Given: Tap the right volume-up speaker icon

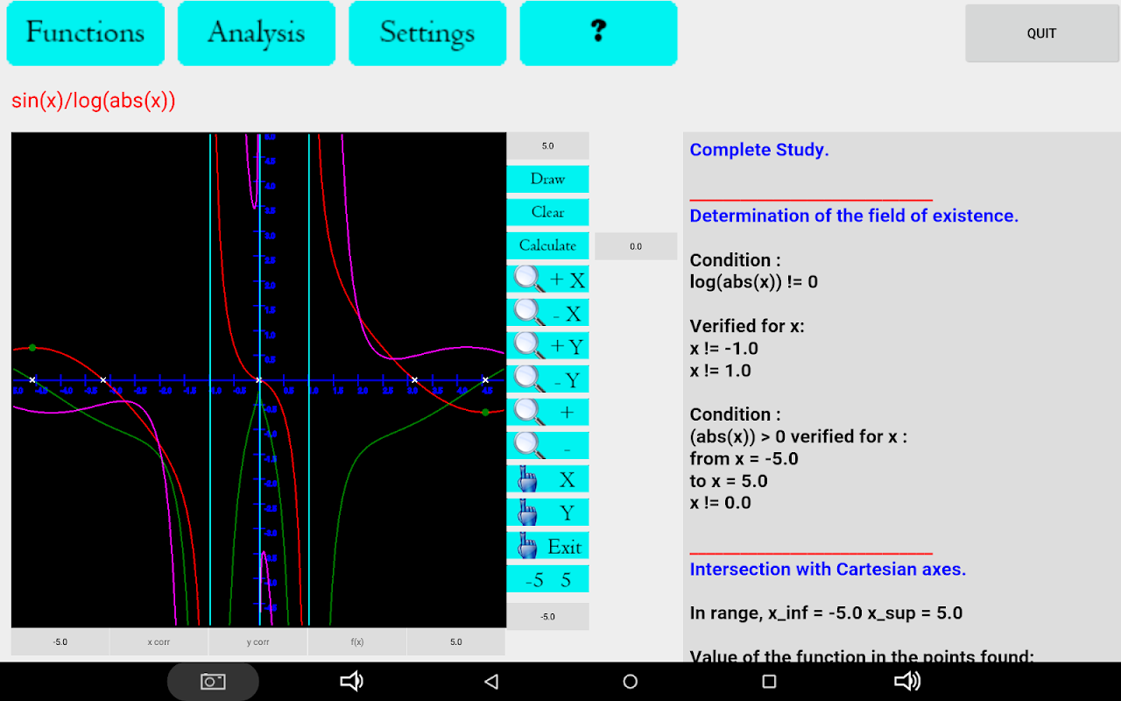Looking at the screenshot, I should pyautogui.click(x=907, y=681).
